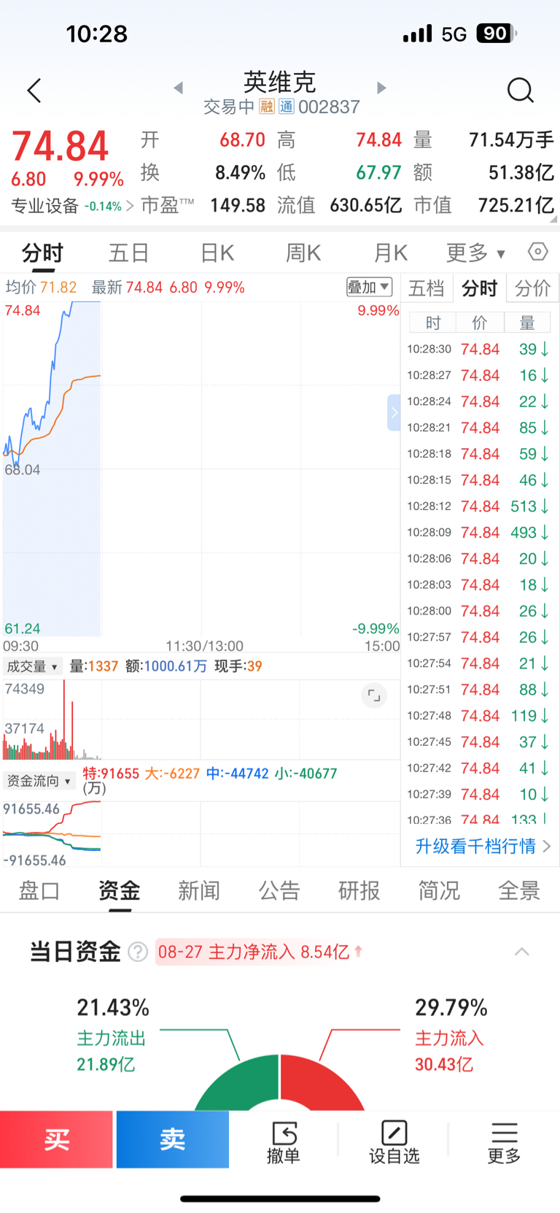Select the 分时 trades side tab

click(x=479, y=288)
